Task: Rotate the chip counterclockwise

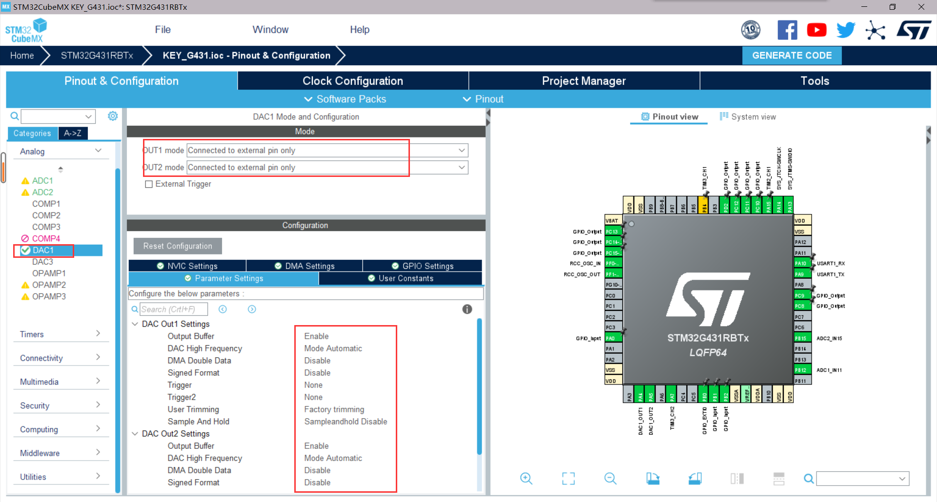Action: click(695, 479)
